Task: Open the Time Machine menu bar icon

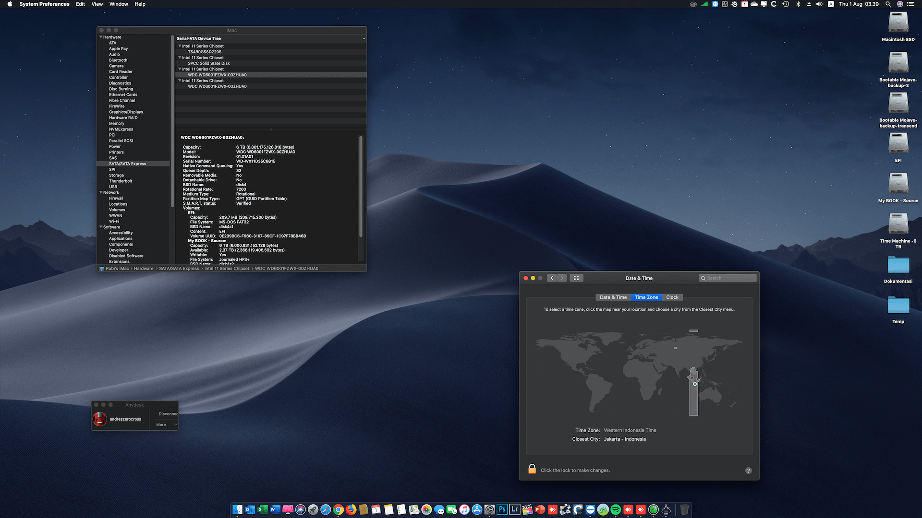Action: point(786,4)
